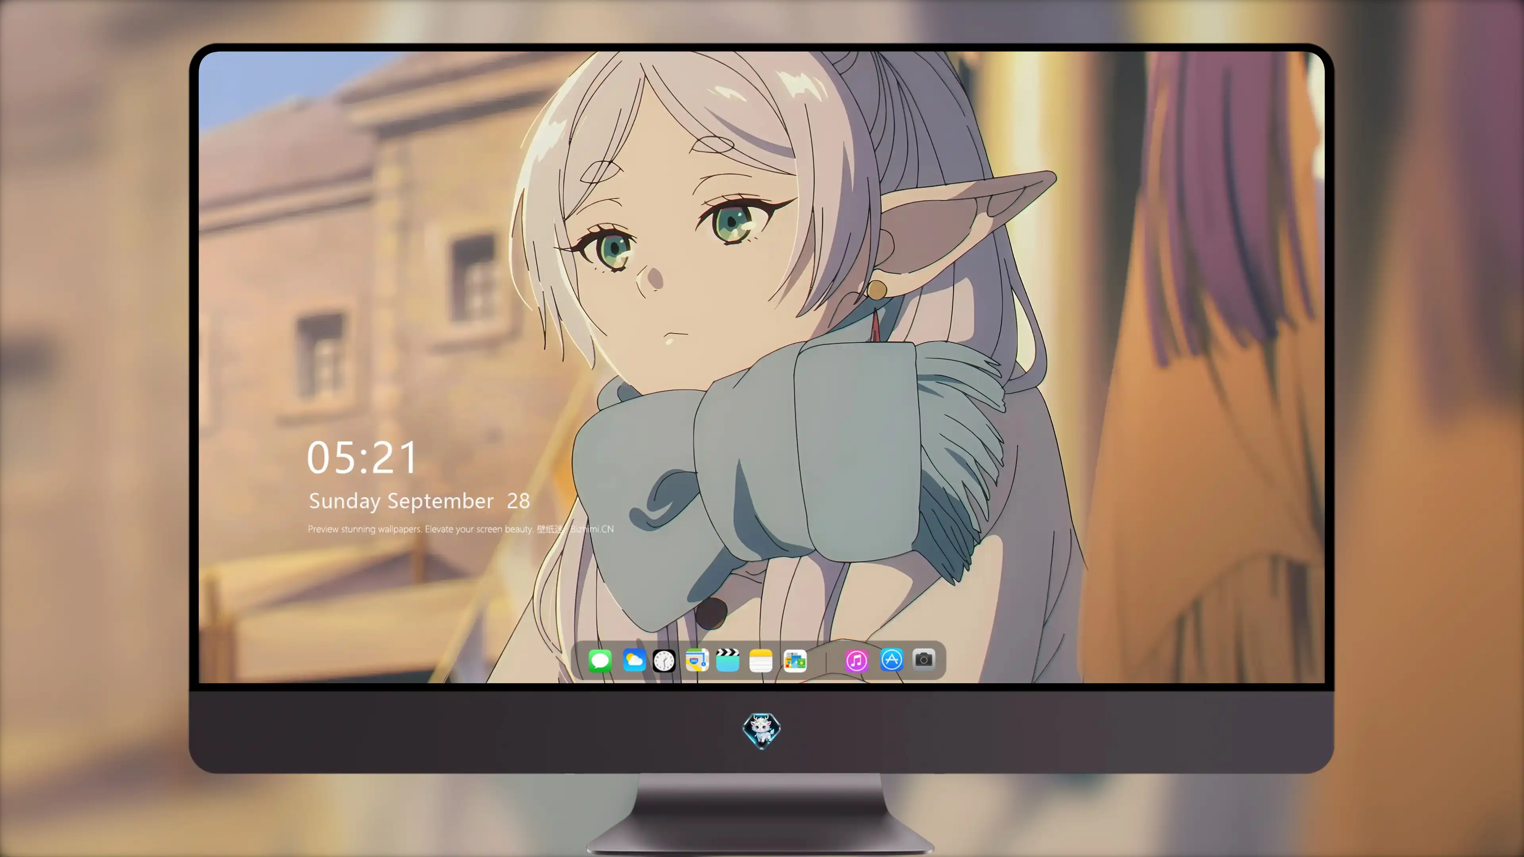Open the Maps app in the dock
Image resolution: width=1524 pixels, height=857 pixels.
point(697,660)
